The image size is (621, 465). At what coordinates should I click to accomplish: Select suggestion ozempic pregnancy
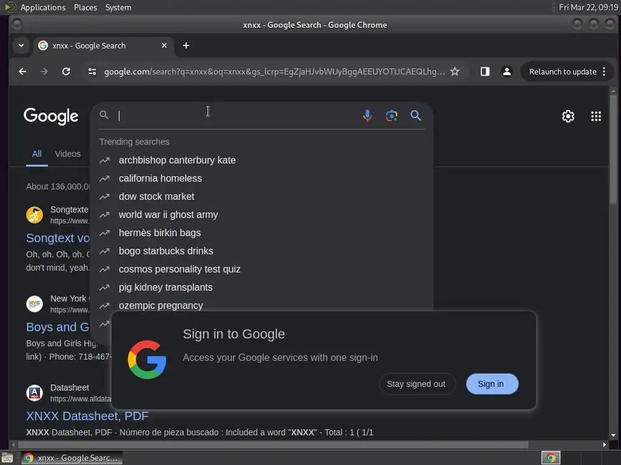[261, 305]
